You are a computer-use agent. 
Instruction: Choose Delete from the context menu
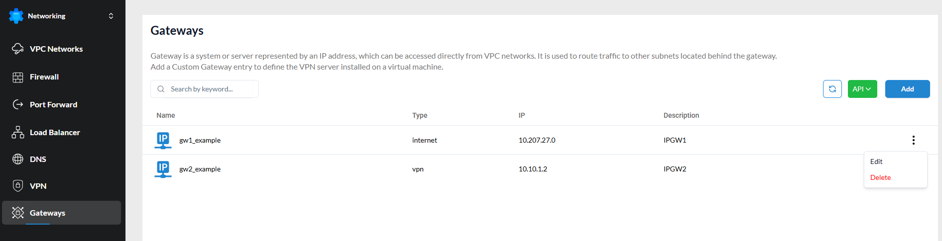[880, 177]
